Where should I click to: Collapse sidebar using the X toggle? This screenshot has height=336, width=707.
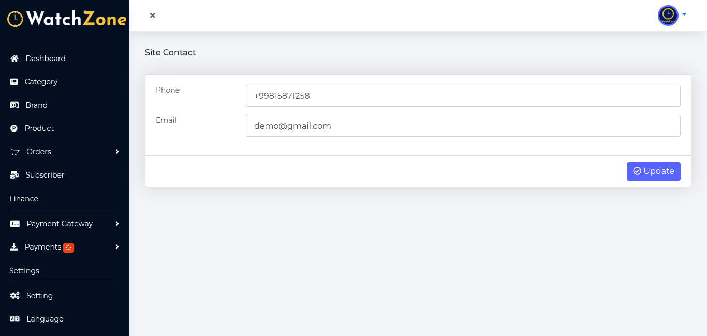coord(153,16)
